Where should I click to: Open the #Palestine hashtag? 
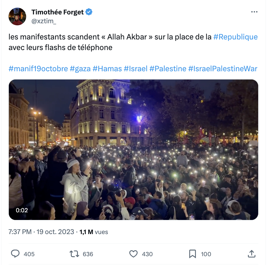point(168,69)
